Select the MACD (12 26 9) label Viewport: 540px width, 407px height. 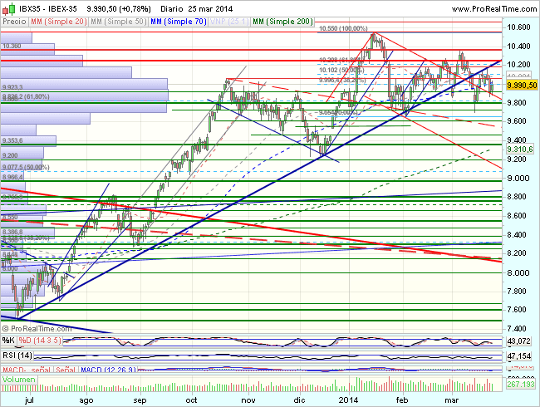tap(108, 370)
